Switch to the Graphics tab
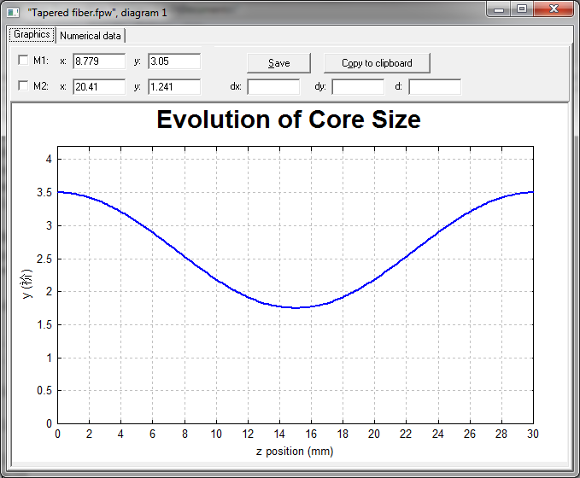The height and width of the screenshot is (478, 580). pyautogui.click(x=32, y=35)
